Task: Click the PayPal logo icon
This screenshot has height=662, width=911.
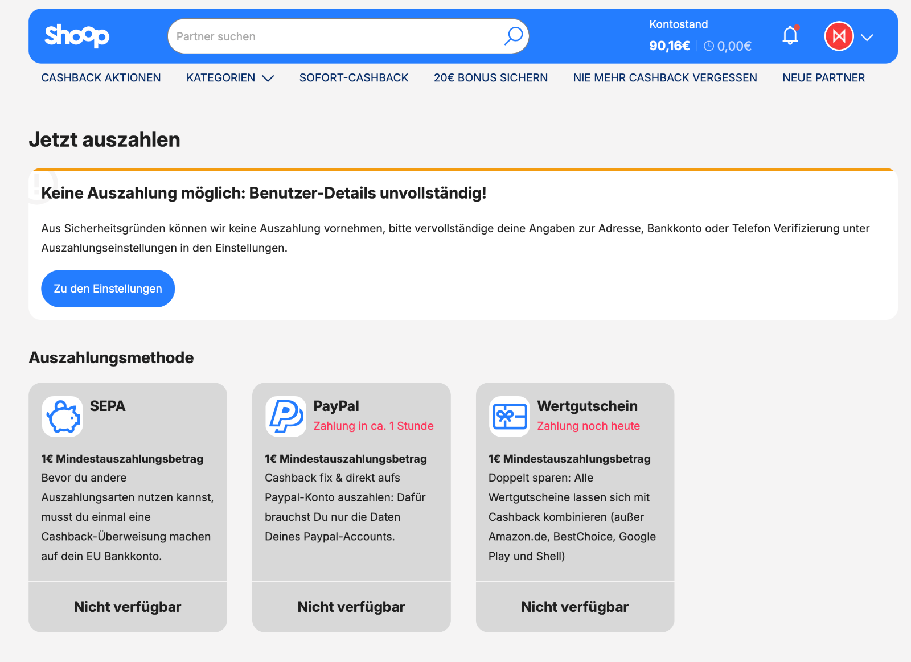Action: pos(286,417)
